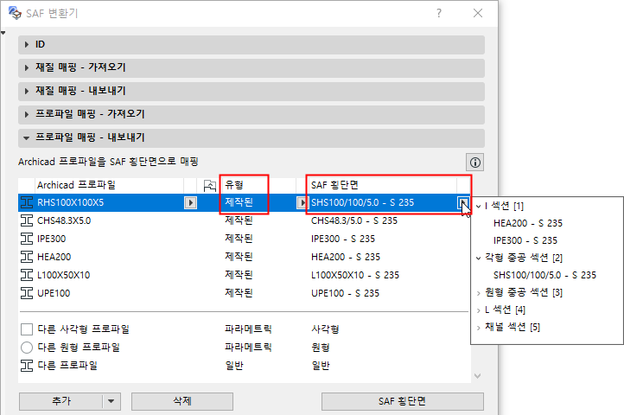Open the SAF cross-section popup arrow in the selected row
The width and height of the screenshot is (624, 415).
(x=463, y=202)
